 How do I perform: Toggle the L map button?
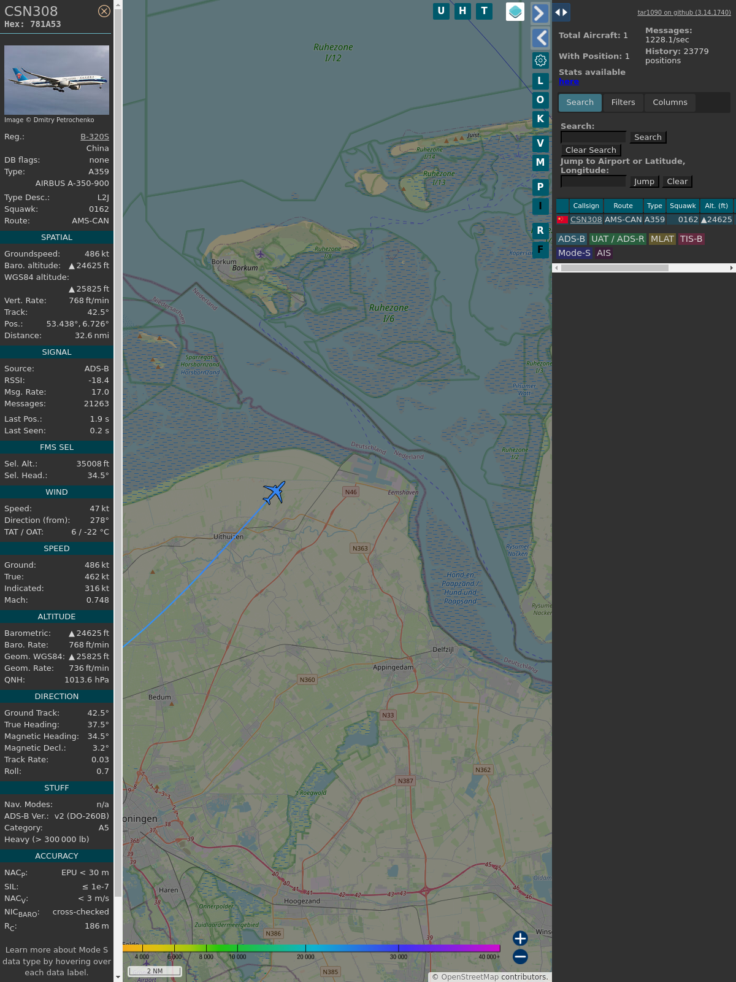[x=540, y=80]
